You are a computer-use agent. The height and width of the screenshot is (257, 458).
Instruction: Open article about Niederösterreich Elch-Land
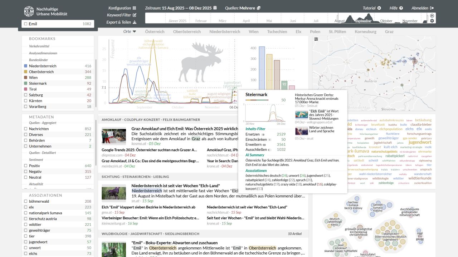[175, 186]
